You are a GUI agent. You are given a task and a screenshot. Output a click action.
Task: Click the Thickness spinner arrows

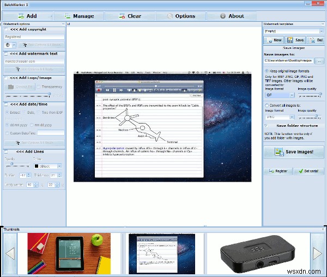pyautogui.click(x=59, y=175)
